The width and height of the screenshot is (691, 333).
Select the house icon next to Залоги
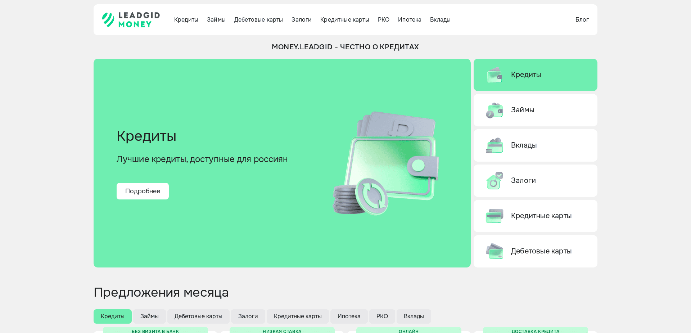pos(494,181)
